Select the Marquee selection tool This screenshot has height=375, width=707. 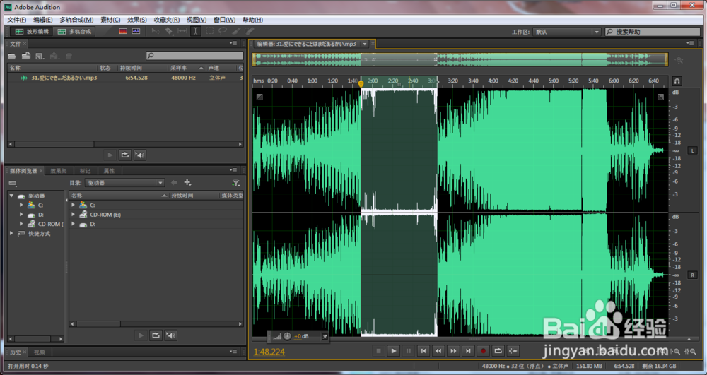tap(210, 31)
